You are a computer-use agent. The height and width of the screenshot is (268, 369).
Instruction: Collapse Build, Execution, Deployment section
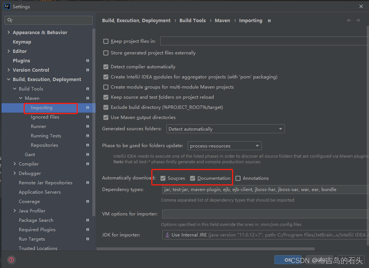click(x=9, y=79)
